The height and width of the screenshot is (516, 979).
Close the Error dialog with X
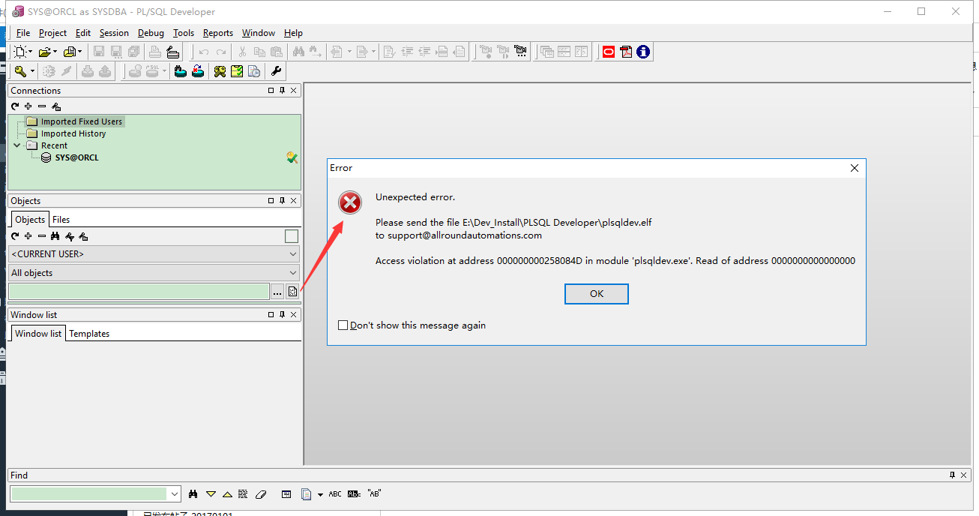pyautogui.click(x=854, y=168)
